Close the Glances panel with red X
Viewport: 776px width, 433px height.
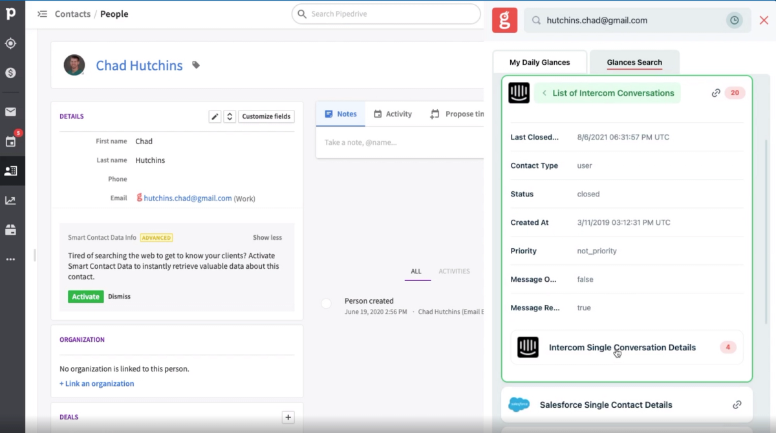tap(764, 20)
